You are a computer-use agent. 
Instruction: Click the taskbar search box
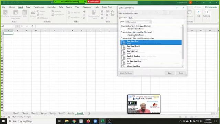(31, 121)
